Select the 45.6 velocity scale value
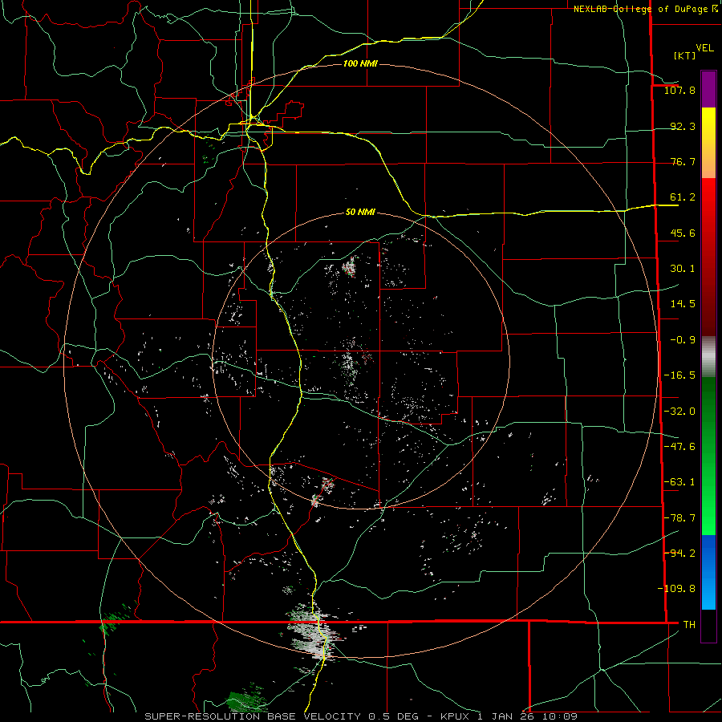This screenshot has height=722, width=722. click(x=683, y=233)
